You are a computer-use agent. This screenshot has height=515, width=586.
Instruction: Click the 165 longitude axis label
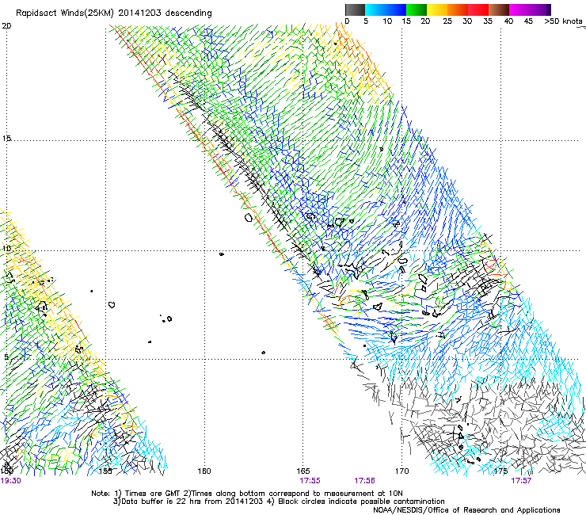click(x=303, y=471)
